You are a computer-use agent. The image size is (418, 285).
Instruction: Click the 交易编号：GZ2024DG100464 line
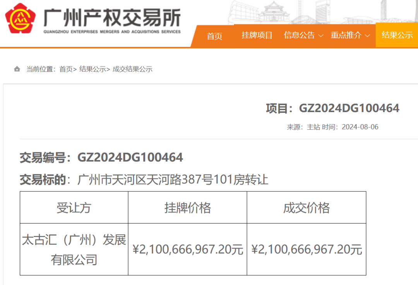click(x=101, y=157)
